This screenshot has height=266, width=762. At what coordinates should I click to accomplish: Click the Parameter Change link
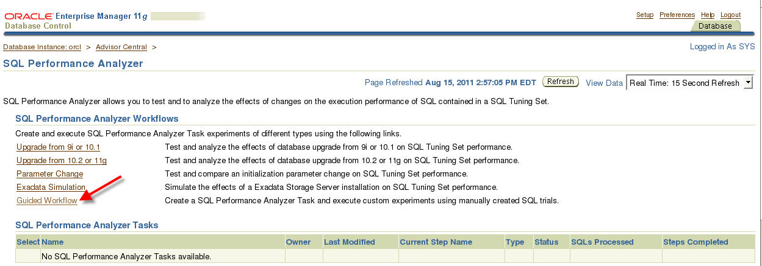(50, 174)
